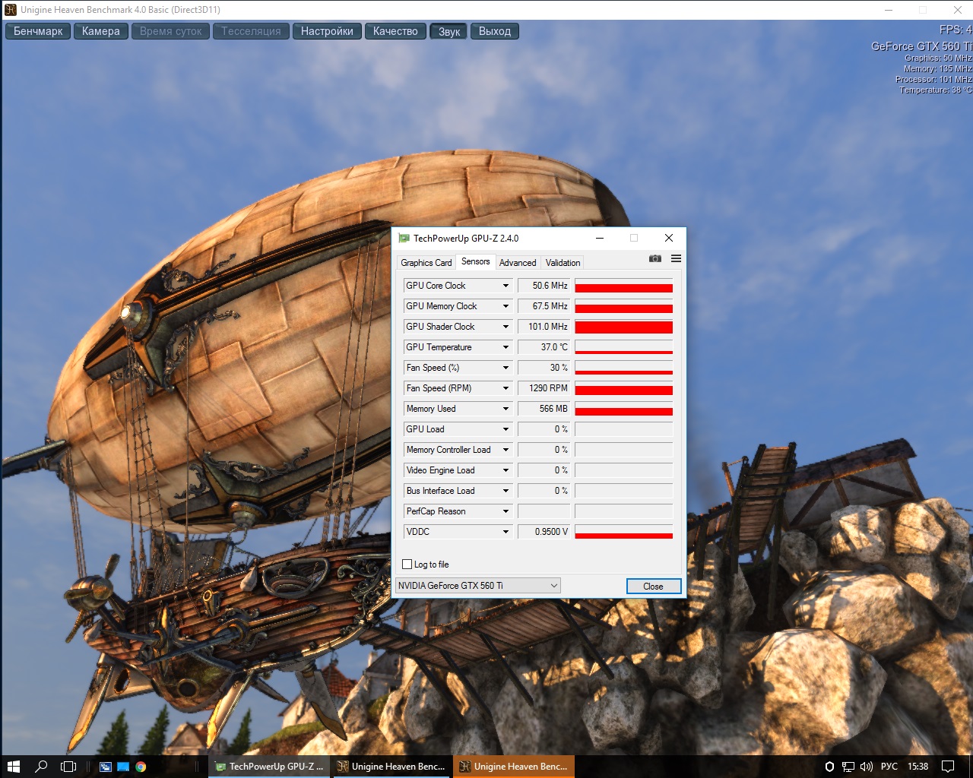Screen dimensions: 973x778
Task: Switch to the Advanced tab
Action: [x=518, y=263]
